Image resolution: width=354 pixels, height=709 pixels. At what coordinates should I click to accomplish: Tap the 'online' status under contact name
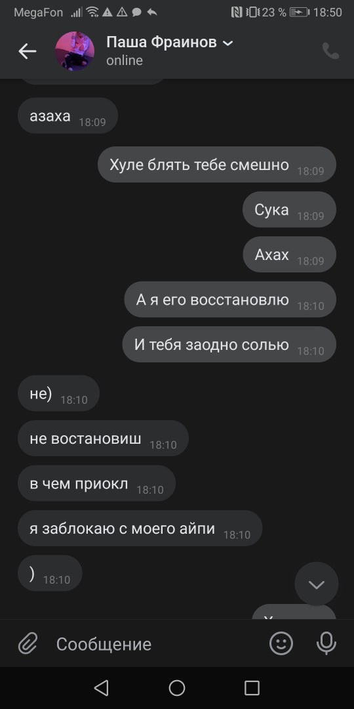click(125, 60)
